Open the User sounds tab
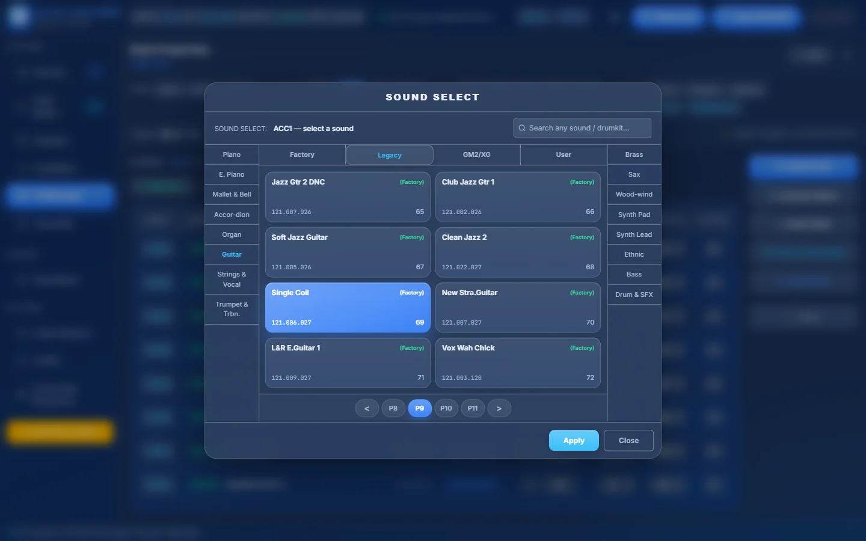866x541 pixels. pyautogui.click(x=564, y=154)
